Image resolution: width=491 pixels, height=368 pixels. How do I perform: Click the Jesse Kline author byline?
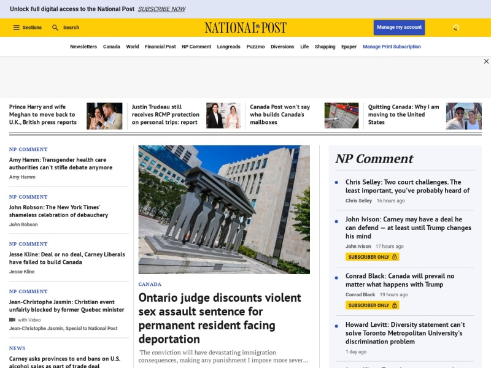[x=22, y=272]
